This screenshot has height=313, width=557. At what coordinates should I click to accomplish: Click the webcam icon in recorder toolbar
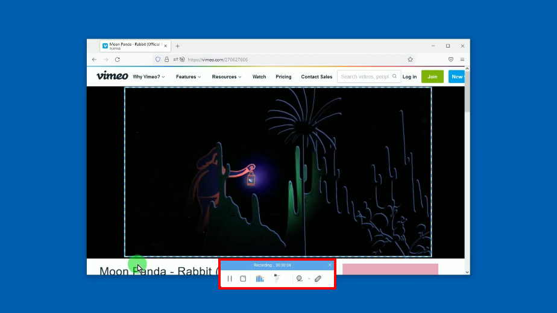pos(300,279)
